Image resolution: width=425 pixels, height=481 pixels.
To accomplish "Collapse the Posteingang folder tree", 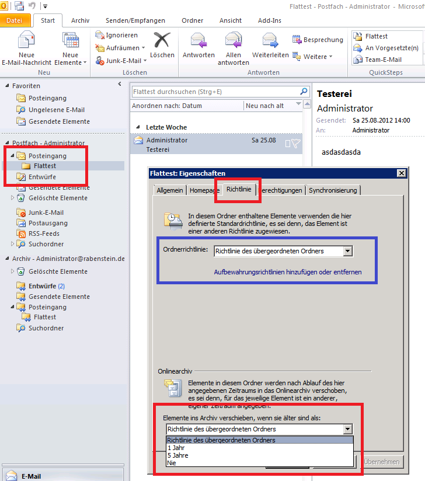I will pos(13,156).
